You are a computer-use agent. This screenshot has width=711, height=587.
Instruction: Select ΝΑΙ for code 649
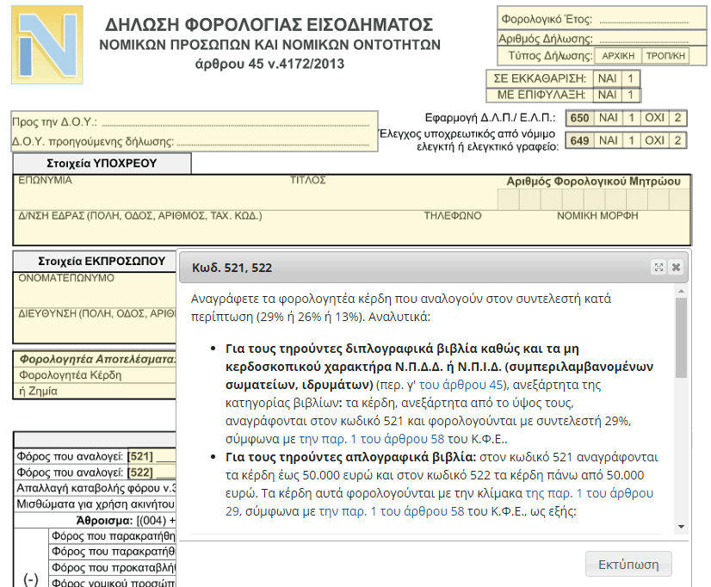(608, 140)
